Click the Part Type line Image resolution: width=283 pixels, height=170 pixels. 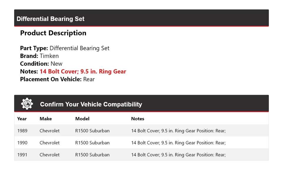coord(65,48)
